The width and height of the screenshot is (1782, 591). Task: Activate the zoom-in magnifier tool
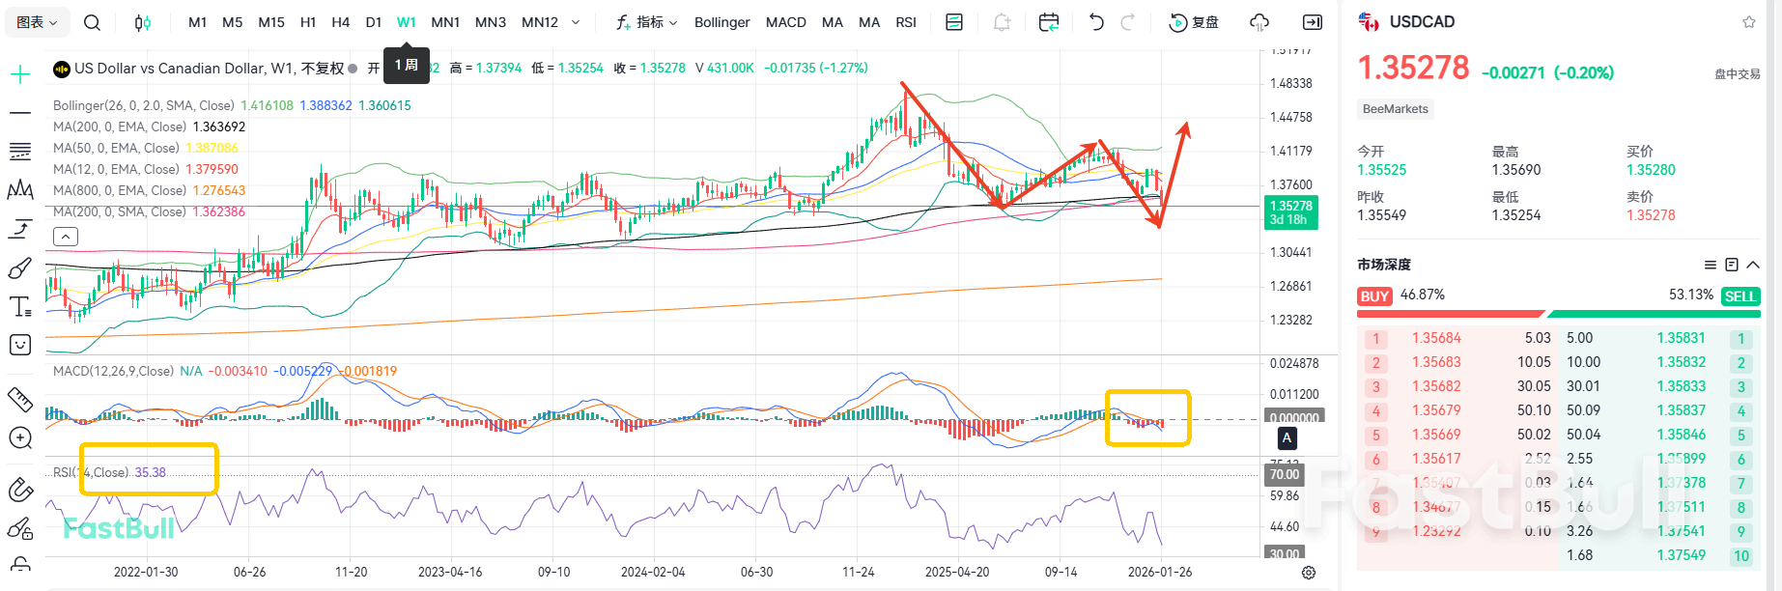[x=20, y=438]
